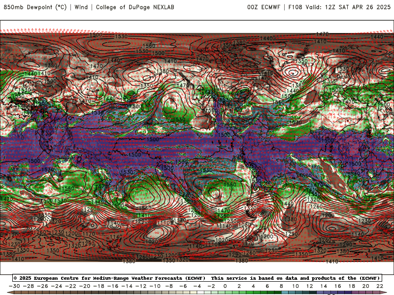This screenshot has height=295, width=394.
Task: Click the -2 value on the color scale
Action: point(211,286)
